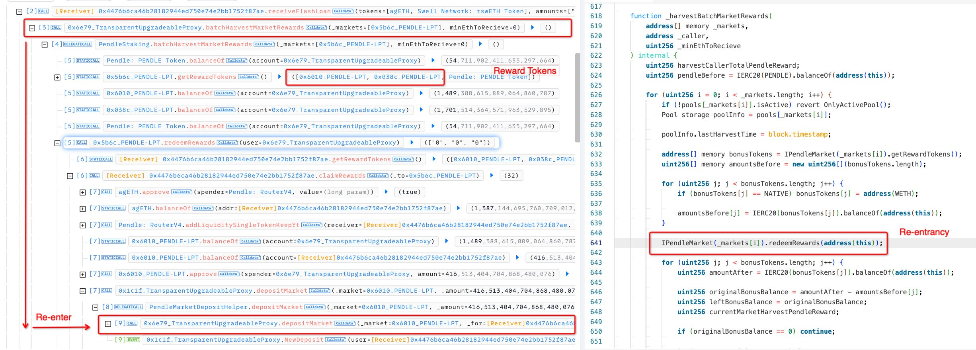Image resolution: width=976 pixels, height=350 pixels.
Task: Open Calldata badge on Receiver getRewardTokens row
Action: 403,159
